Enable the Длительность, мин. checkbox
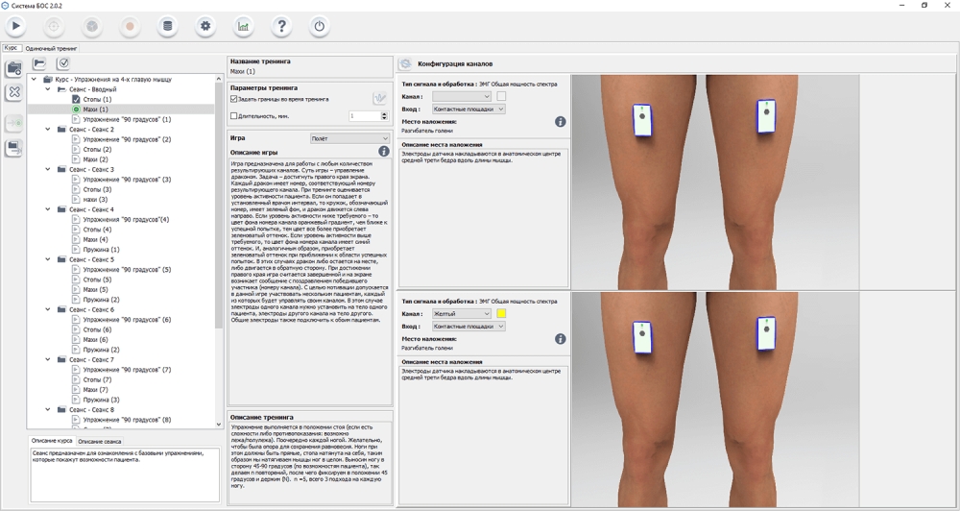 click(x=234, y=116)
